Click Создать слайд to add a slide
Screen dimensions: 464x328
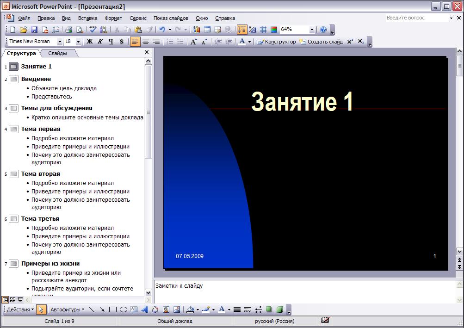point(321,42)
